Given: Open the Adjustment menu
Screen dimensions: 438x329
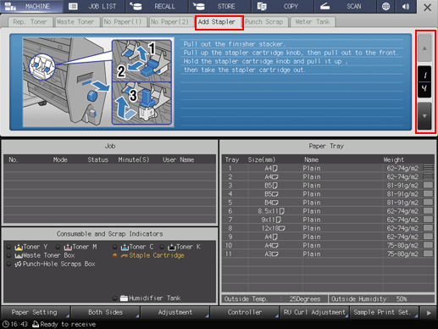Looking at the screenshot, I should coord(175,312).
